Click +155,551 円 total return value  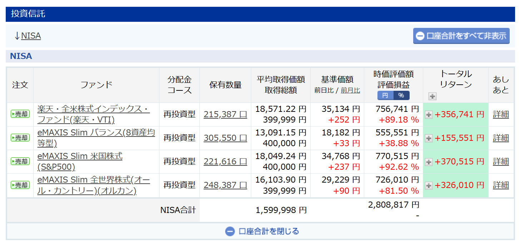coord(459,138)
